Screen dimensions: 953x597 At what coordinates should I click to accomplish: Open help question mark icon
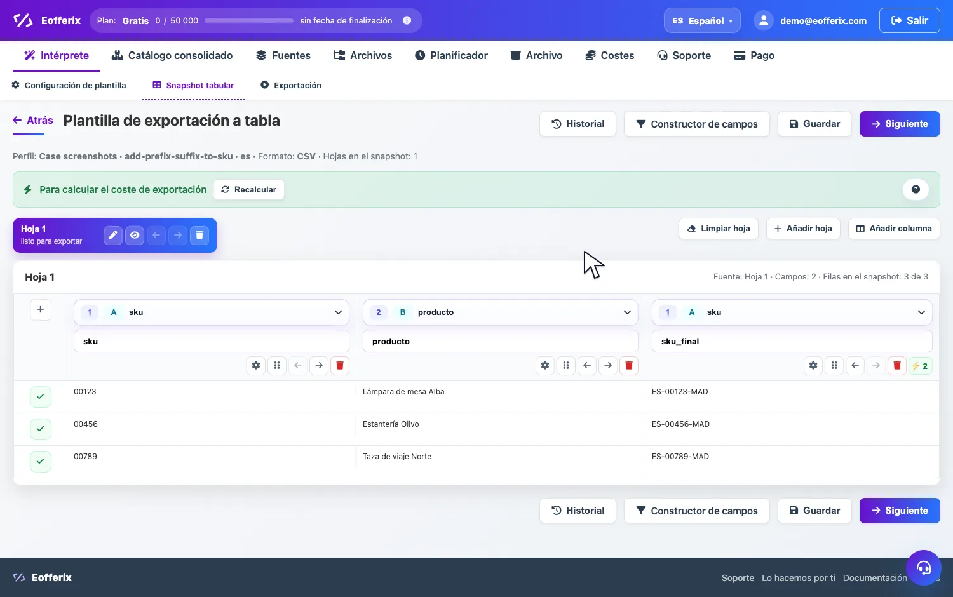[x=916, y=189]
